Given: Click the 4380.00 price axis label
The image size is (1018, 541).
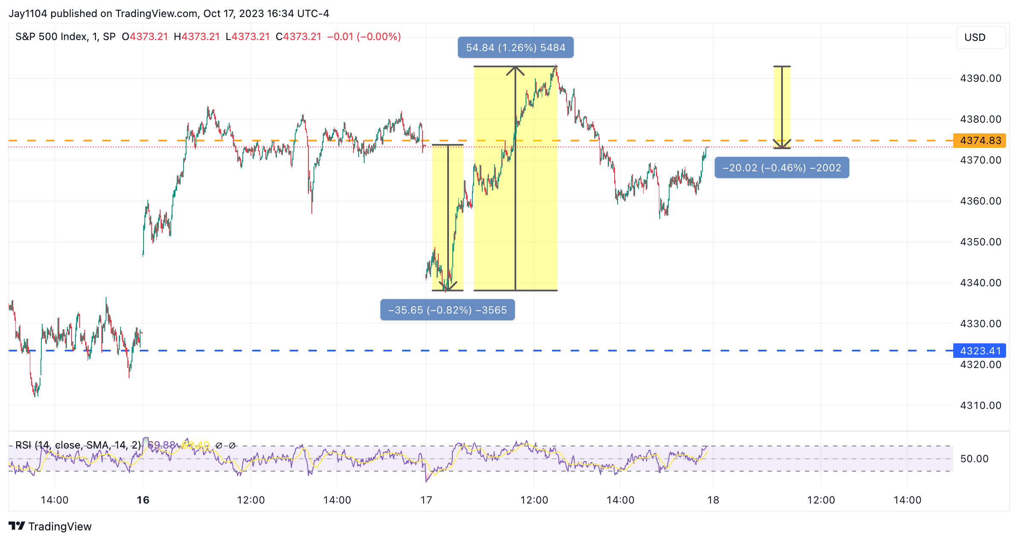Looking at the screenshot, I should (x=981, y=119).
